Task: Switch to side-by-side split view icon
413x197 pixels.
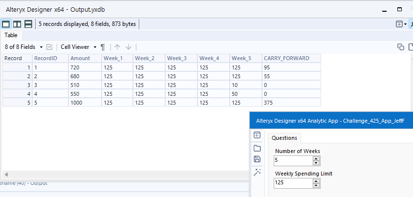Action: tap(17, 24)
